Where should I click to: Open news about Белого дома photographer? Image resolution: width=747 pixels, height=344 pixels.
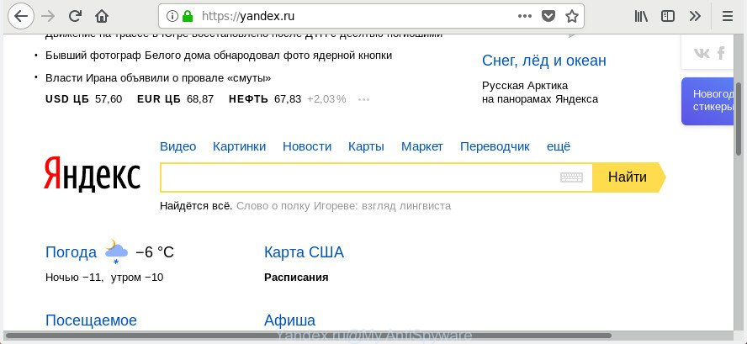(219, 56)
